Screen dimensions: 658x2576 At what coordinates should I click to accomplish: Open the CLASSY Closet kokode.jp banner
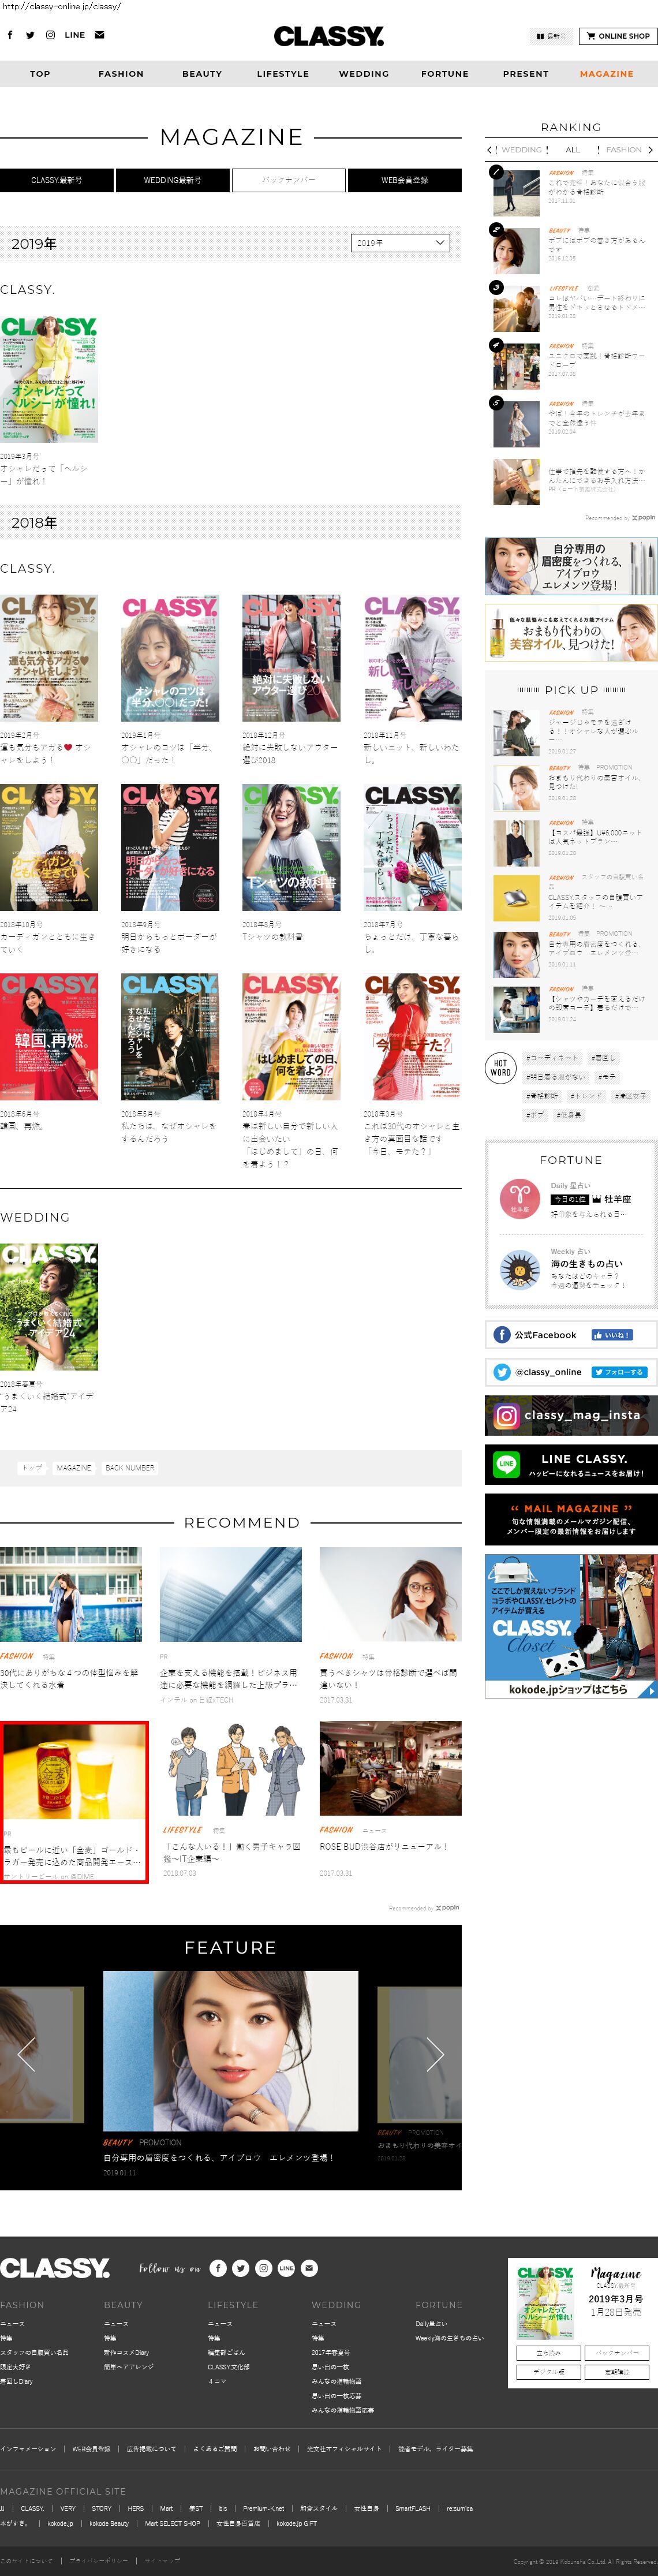(x=571, y=1626)
